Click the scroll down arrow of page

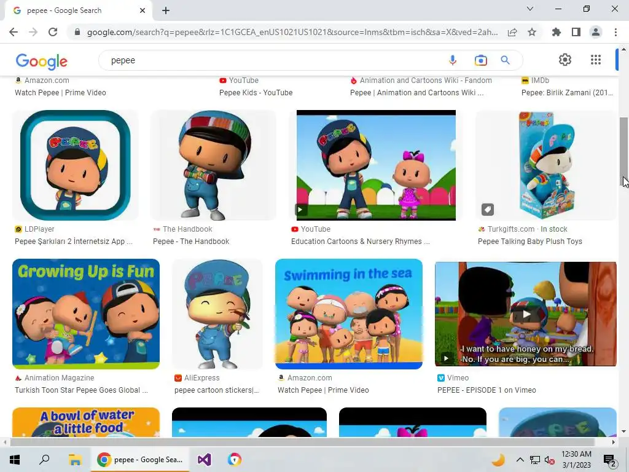[623, 432]
